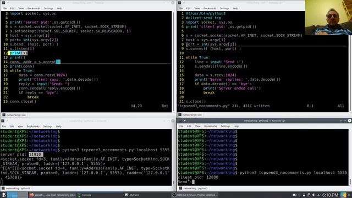
Task: Select 'networking : vim' tab of client editor
Action: click(x=190, y=115)
